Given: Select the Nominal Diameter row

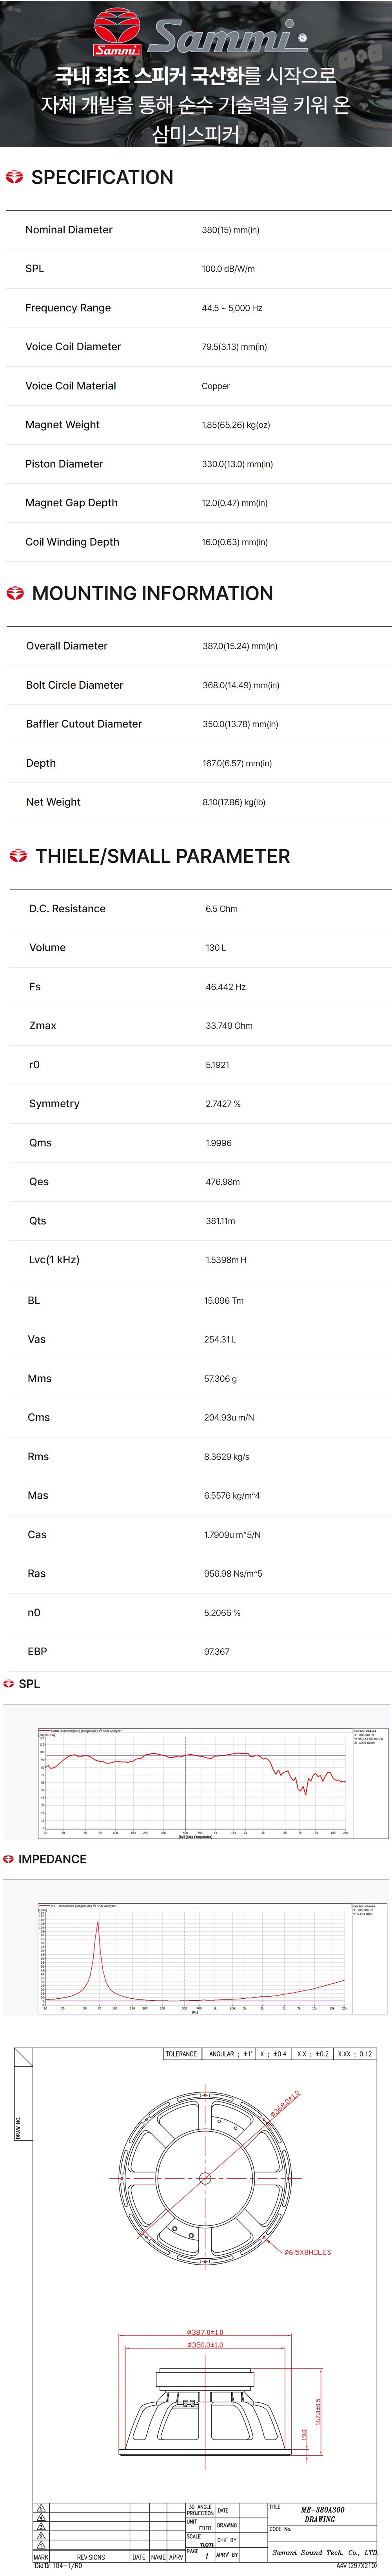Looking at the screenshot, I should pyautogui.click(x=196, y=230).
